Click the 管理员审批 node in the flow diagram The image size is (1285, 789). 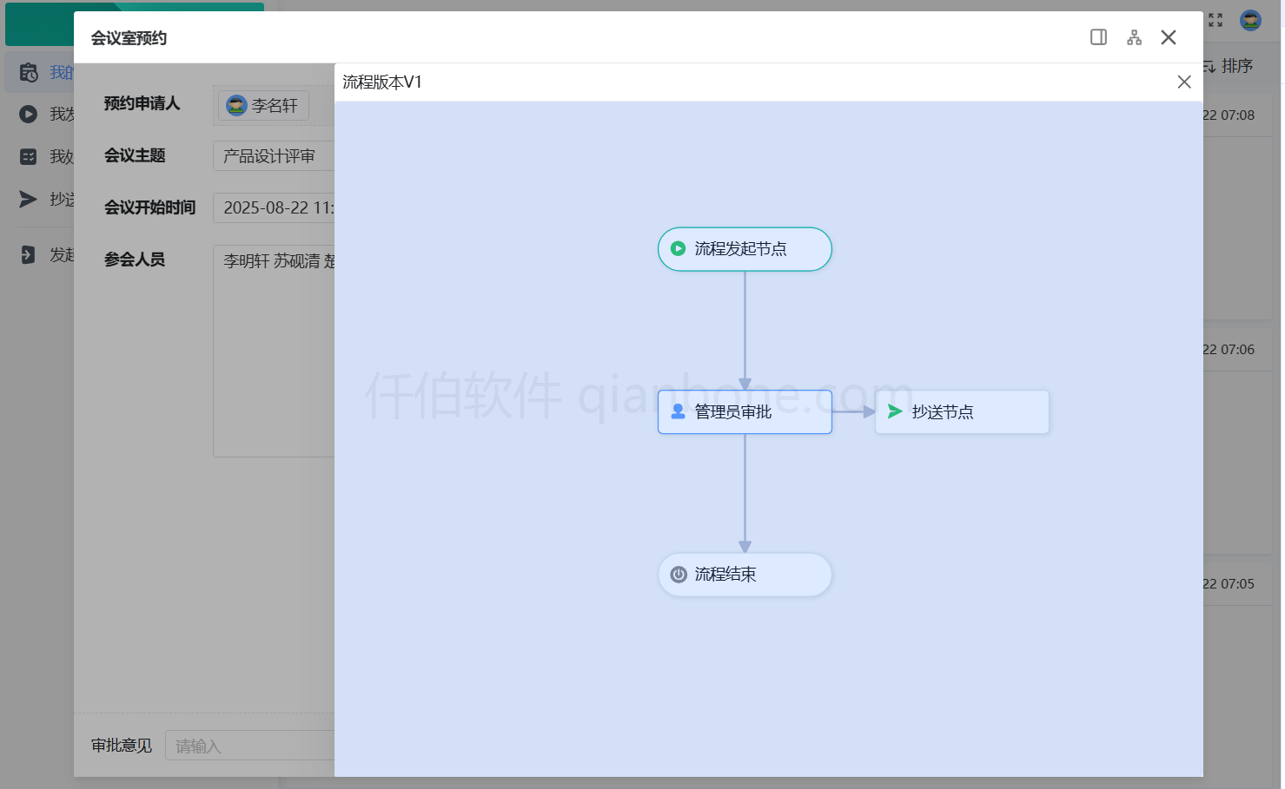[x=745, y=411]
